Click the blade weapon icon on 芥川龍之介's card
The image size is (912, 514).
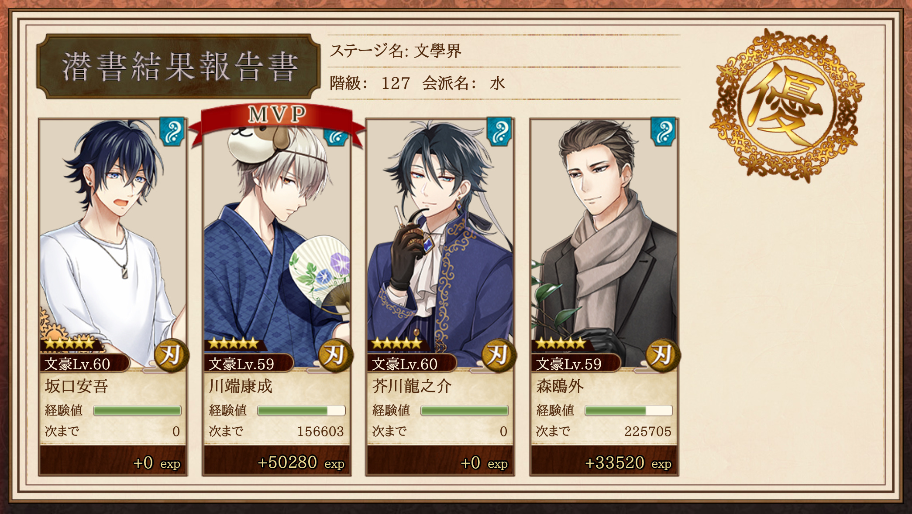[499, 355]
